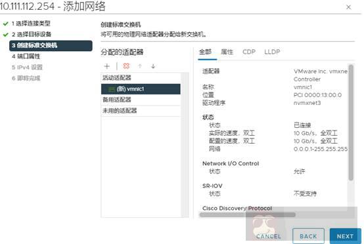Click the Cisco Discovery Protocol heading

click(237, 209)
